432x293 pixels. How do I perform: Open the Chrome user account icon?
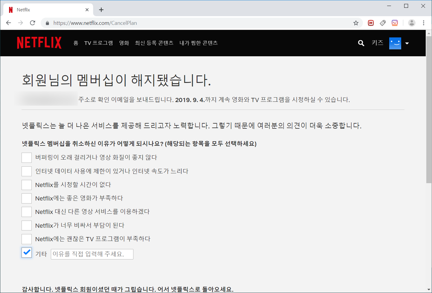(x=412, y=23)
